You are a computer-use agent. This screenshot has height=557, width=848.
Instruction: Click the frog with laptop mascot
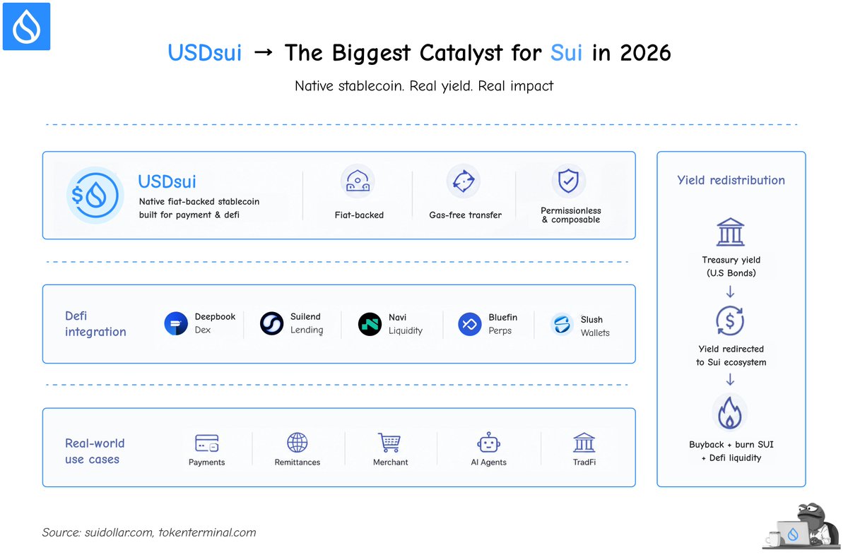(x=801, y=527)
